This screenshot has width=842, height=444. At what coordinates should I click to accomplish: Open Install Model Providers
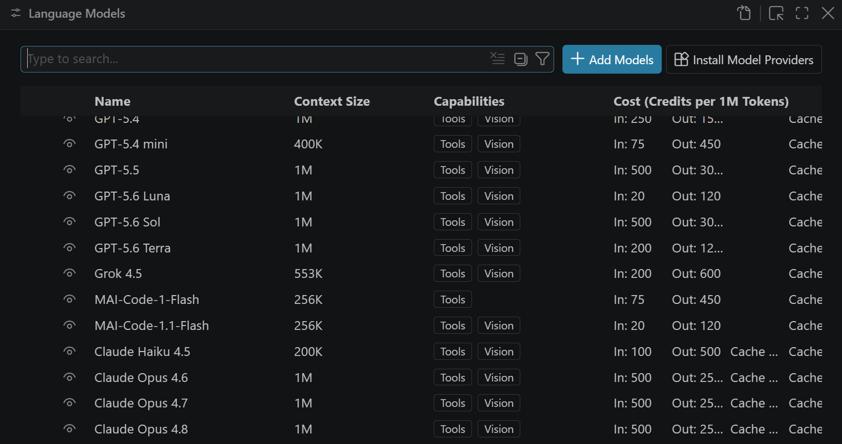(x=744, y=59)
